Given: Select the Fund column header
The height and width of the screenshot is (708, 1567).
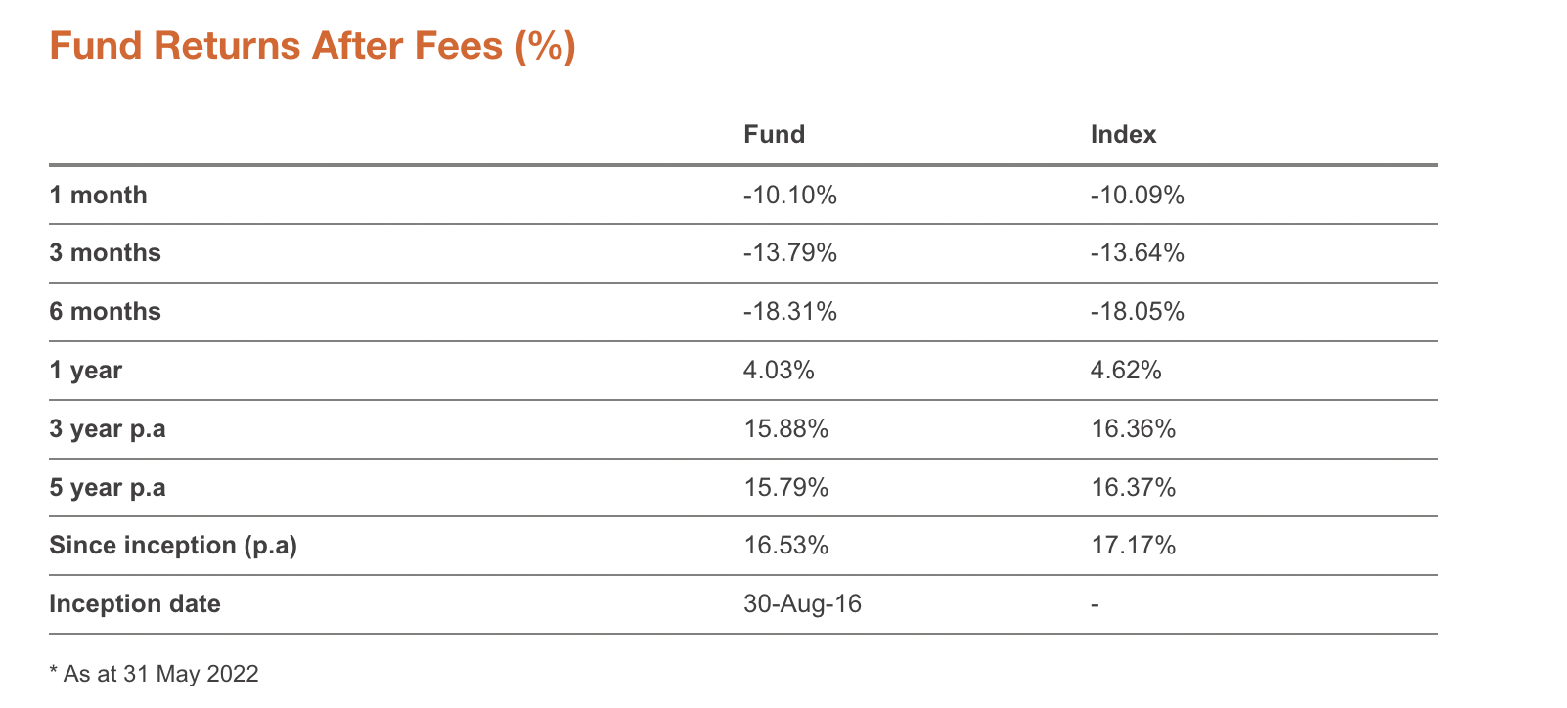Looking at the screenshot, I should 774,135.
